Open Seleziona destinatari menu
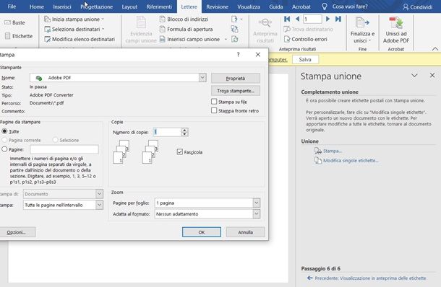The image size is (441, 287). pos(74,29)
